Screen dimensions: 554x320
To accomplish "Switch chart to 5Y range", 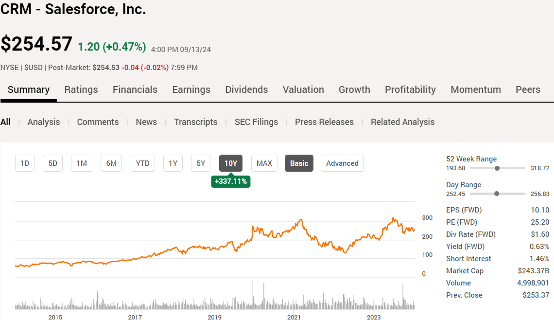I will click(201, 163).
